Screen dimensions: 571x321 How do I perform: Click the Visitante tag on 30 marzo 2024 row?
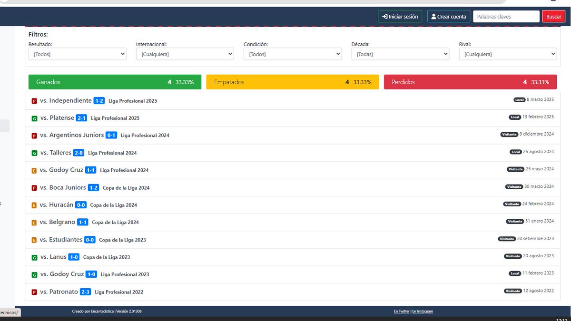coord(514,187)
